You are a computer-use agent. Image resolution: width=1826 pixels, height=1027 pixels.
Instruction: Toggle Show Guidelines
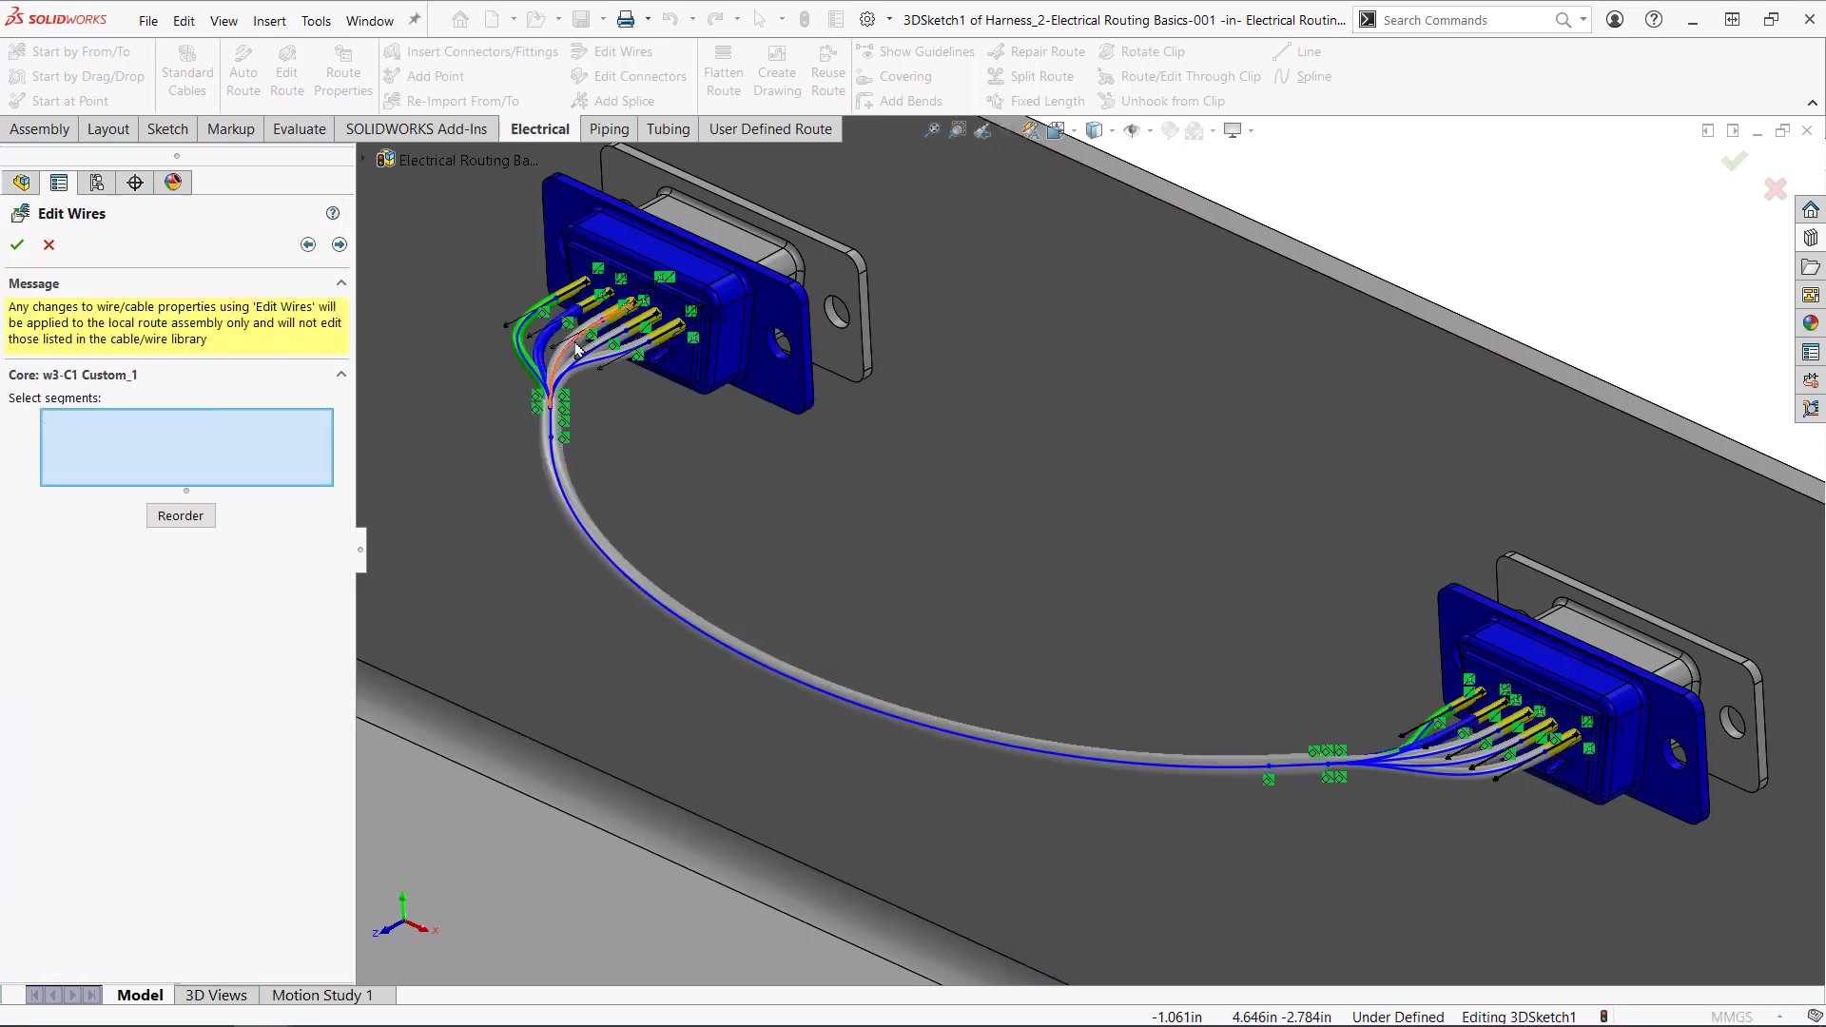coord(915,51)
